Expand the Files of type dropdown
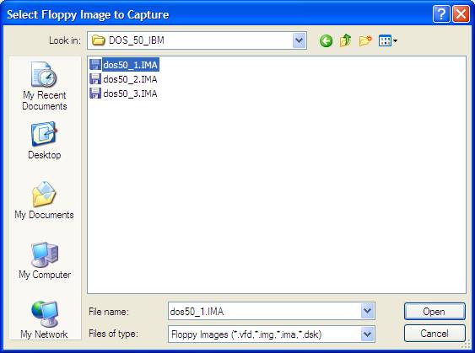The width and height of the screenshot is (475, 353). [x=368, y=334]
